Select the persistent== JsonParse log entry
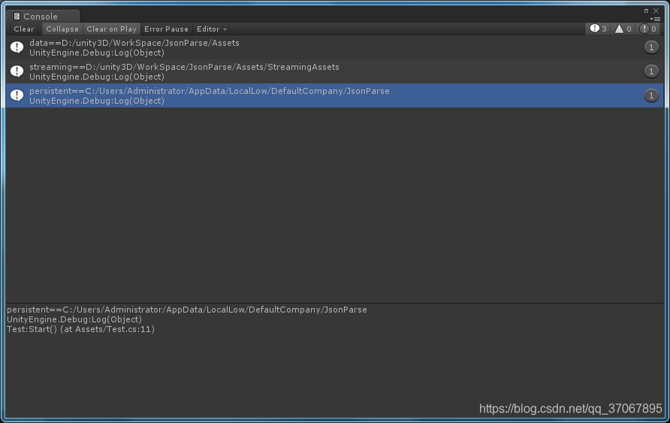670x423 pixels. click(x=334, y=95)
